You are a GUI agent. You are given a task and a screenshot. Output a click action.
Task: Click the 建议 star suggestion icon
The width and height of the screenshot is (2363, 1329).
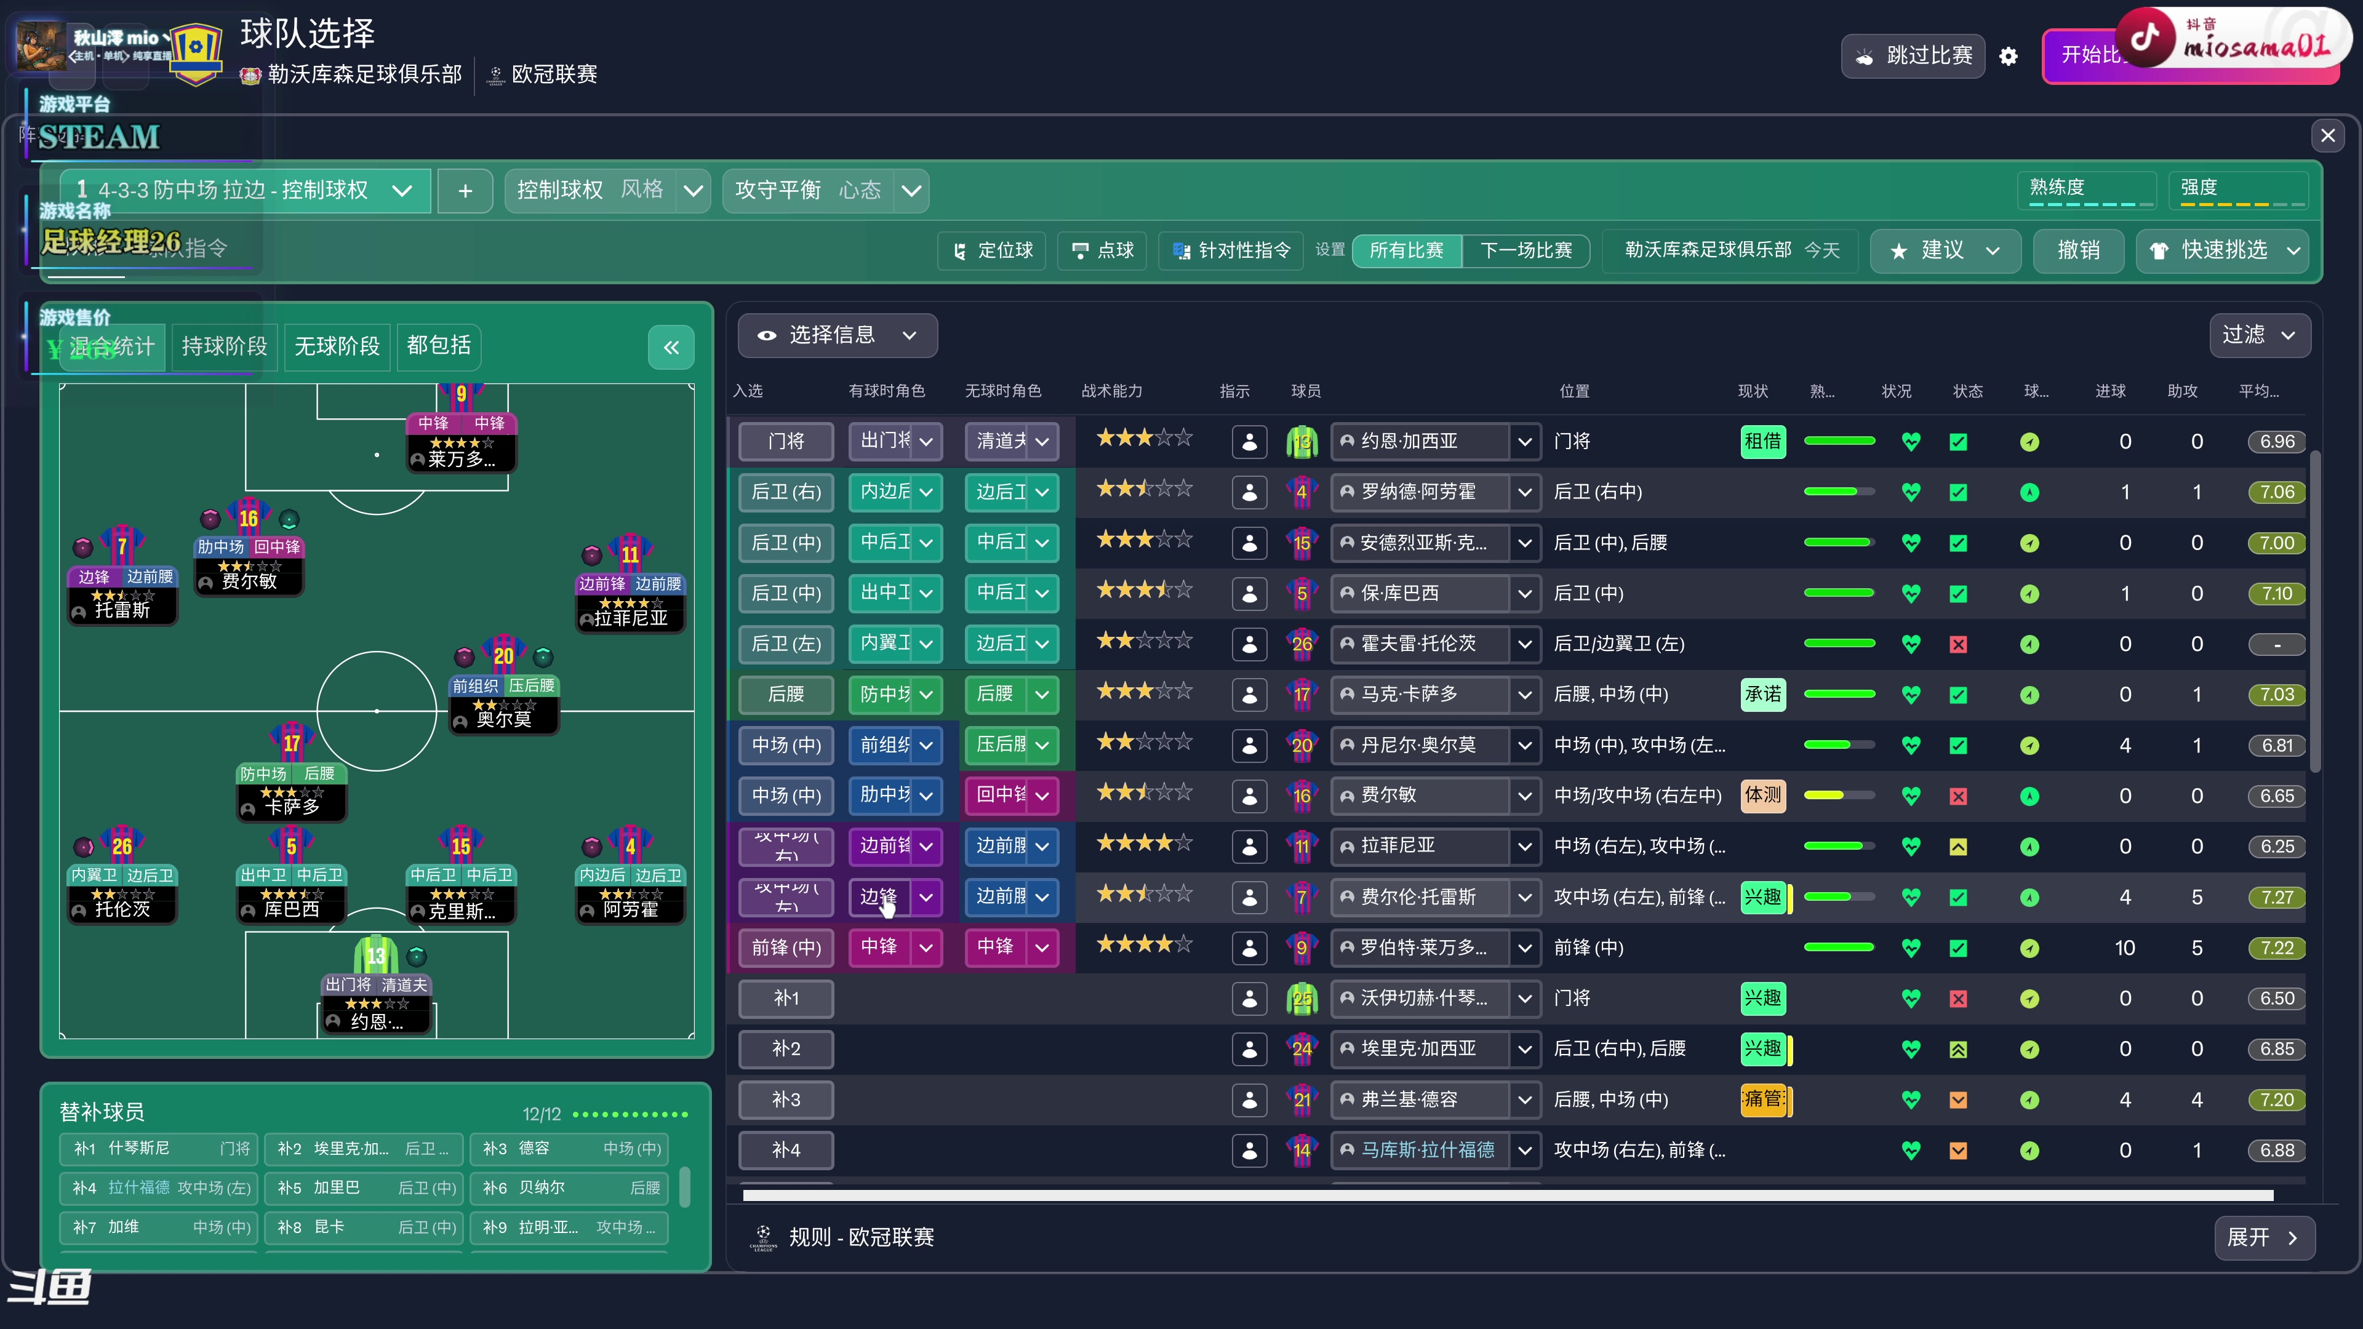[1899, 250]
